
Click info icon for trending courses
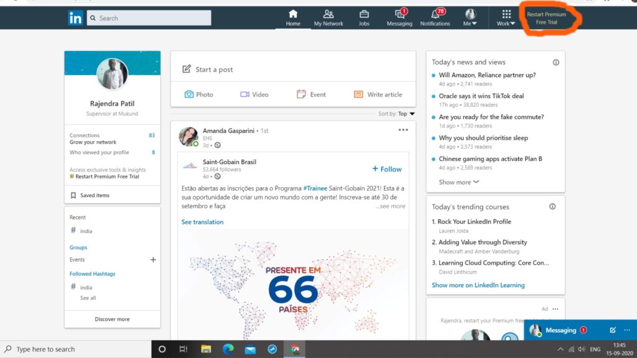(x=552, y=206)
